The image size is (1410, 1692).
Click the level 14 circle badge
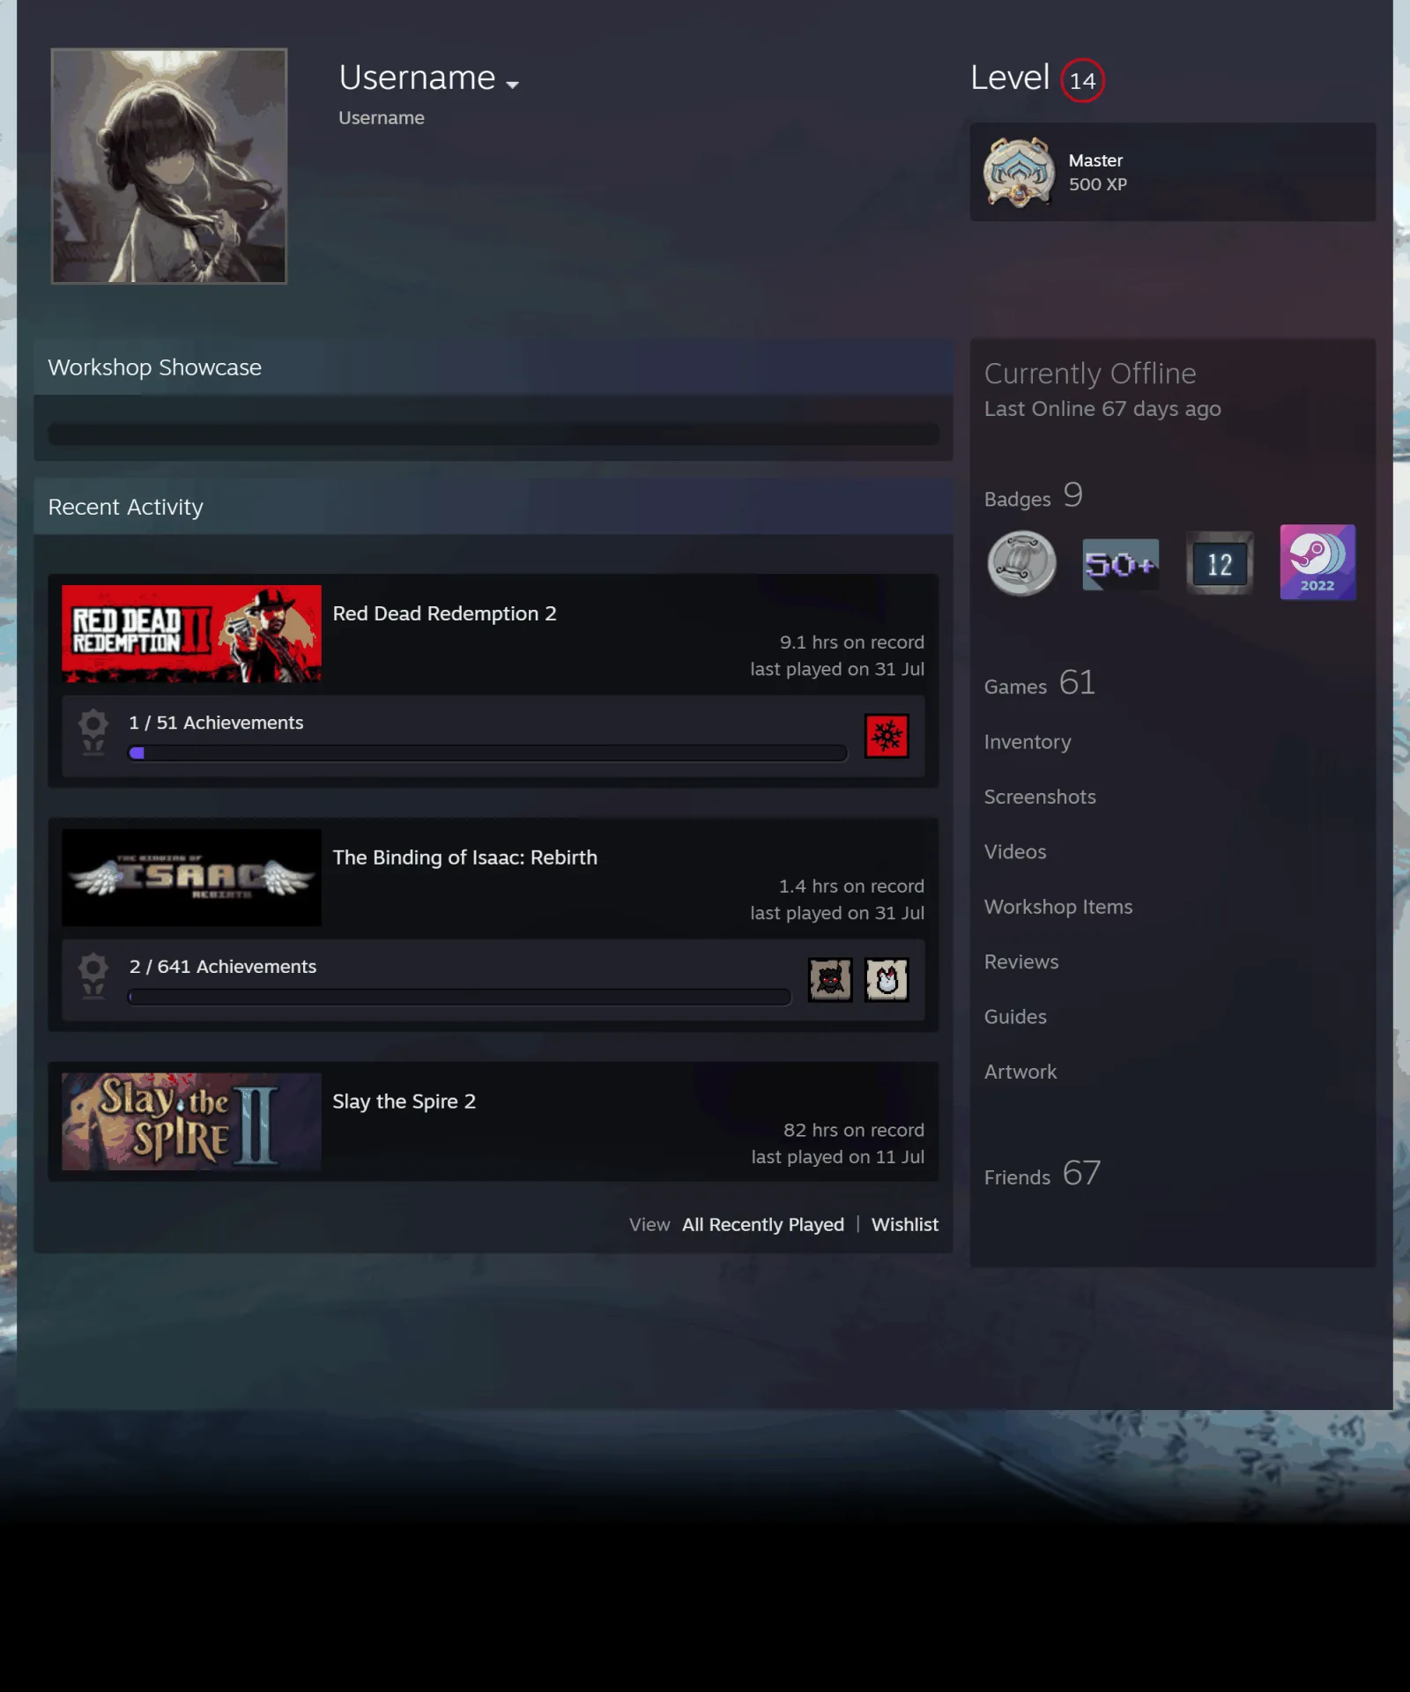pyautogui.click(x=1082, y=80)
